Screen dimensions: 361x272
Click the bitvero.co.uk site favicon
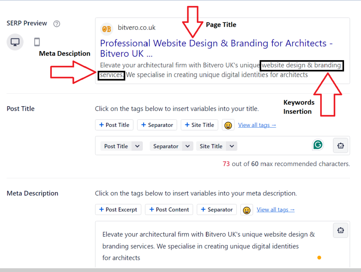tap(106, 29)
